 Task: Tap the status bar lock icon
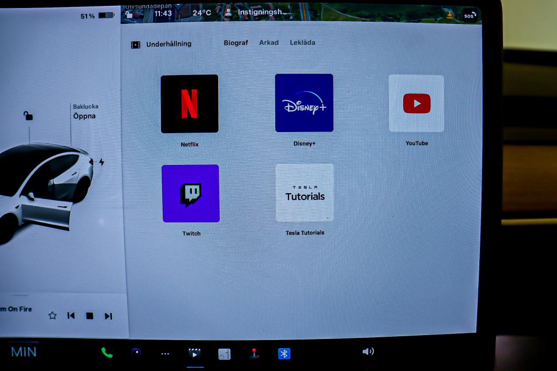(129, 14)
